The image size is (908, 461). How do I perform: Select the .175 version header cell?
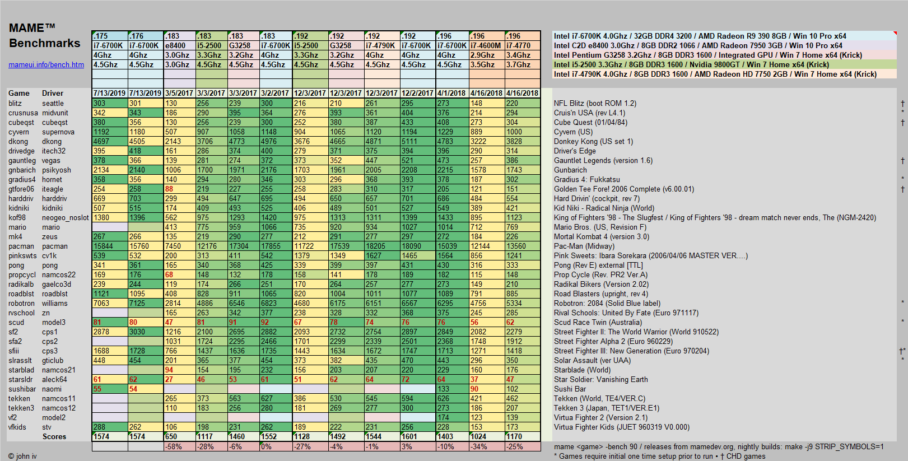click(x=110, y=36)
